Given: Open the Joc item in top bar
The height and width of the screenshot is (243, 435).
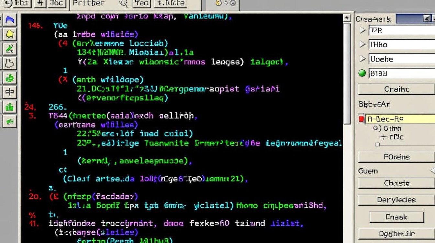Looking at the screenshot, I should (x=57, y=3).
